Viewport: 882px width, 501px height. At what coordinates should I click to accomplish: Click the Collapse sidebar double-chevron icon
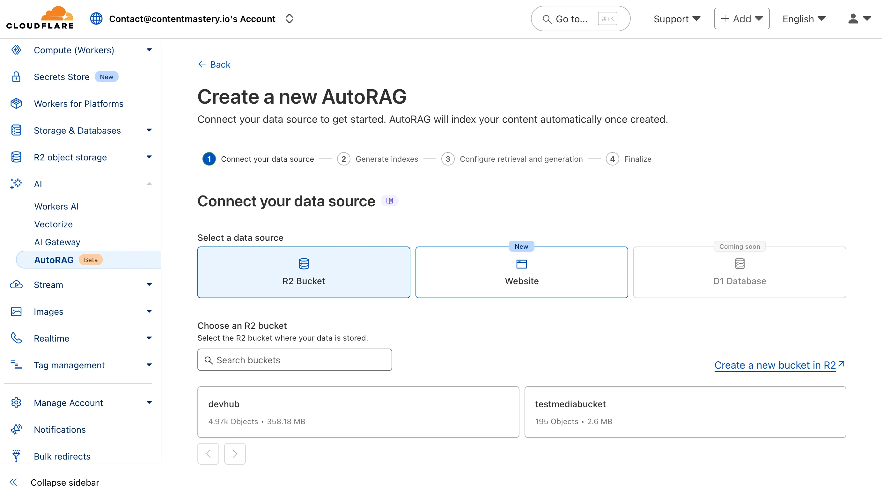13,483
